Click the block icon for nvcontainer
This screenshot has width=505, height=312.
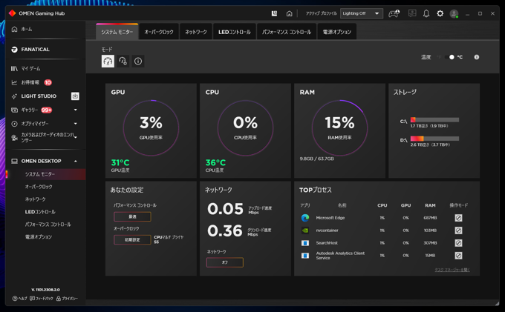click(x=458, y=230)
